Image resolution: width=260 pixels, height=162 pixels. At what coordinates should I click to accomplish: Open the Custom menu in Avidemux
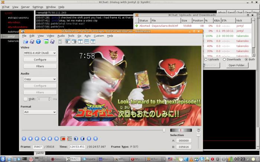(x=99, y=36)
